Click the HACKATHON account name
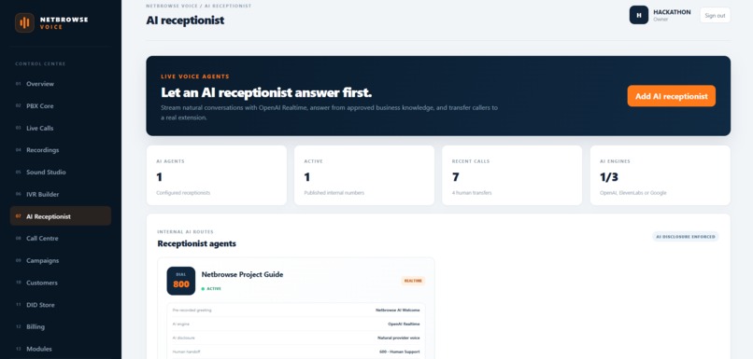Screen dimensions: 753x359 672,12
